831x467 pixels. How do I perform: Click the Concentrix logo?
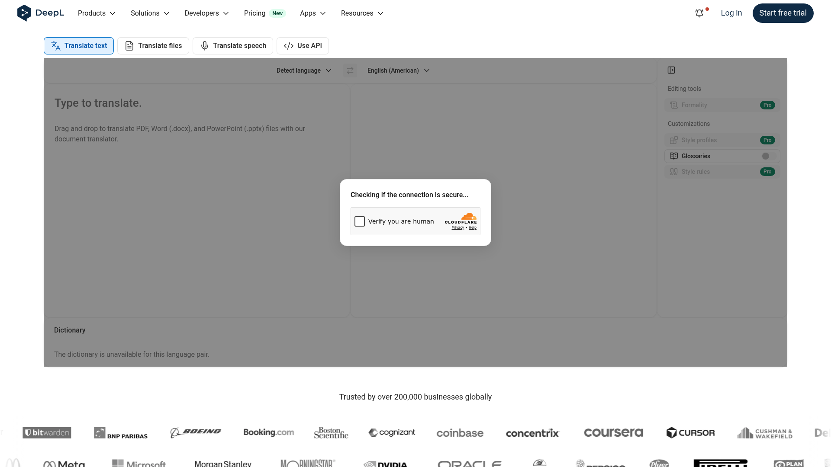pos(532,433)
